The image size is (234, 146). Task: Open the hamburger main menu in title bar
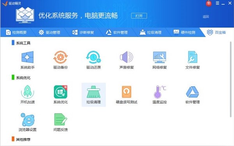tap(218, 3)
